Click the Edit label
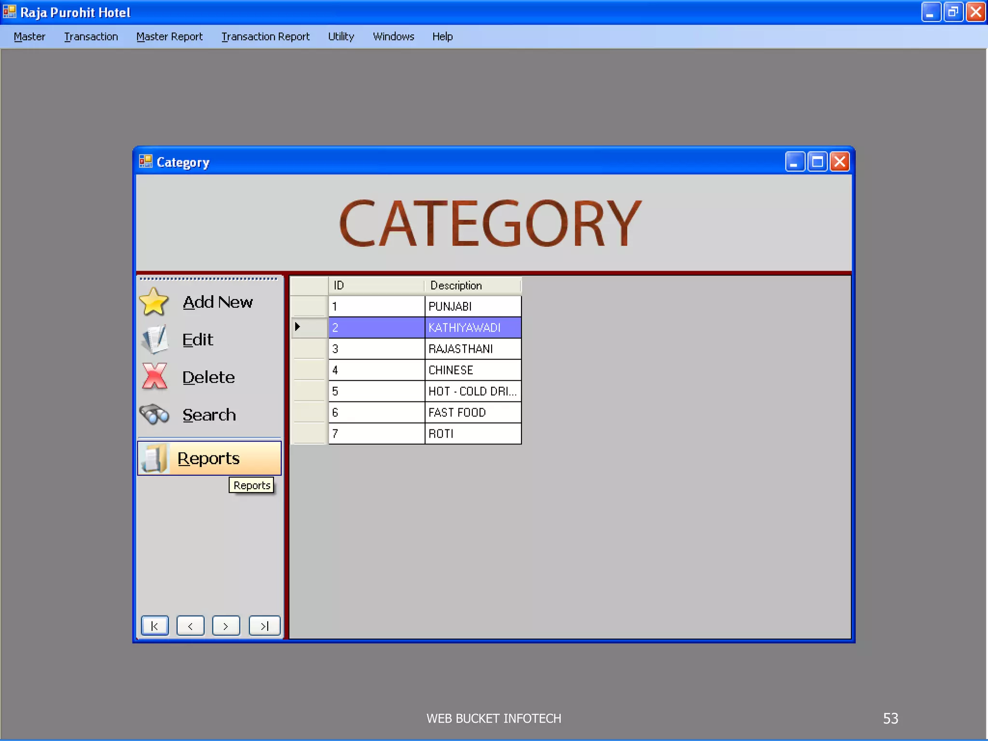Screen dimensions: 988x741 (x=197, y=340)
